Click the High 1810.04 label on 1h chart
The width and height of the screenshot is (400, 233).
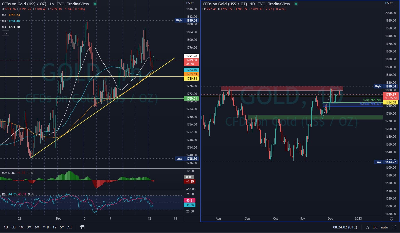pyautogui.click(x=187, y=20)
